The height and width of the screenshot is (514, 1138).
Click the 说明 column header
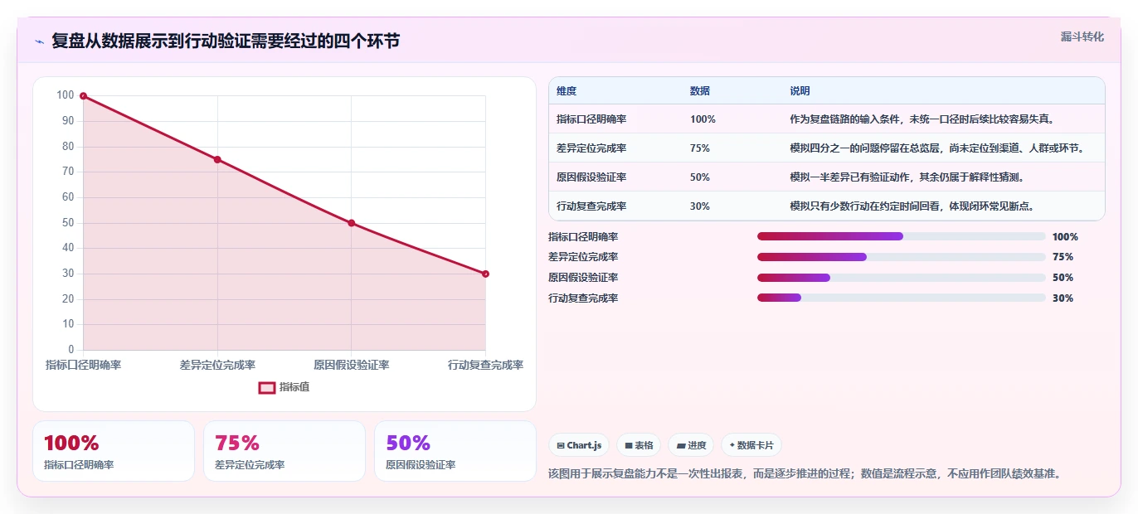[800, 91]
